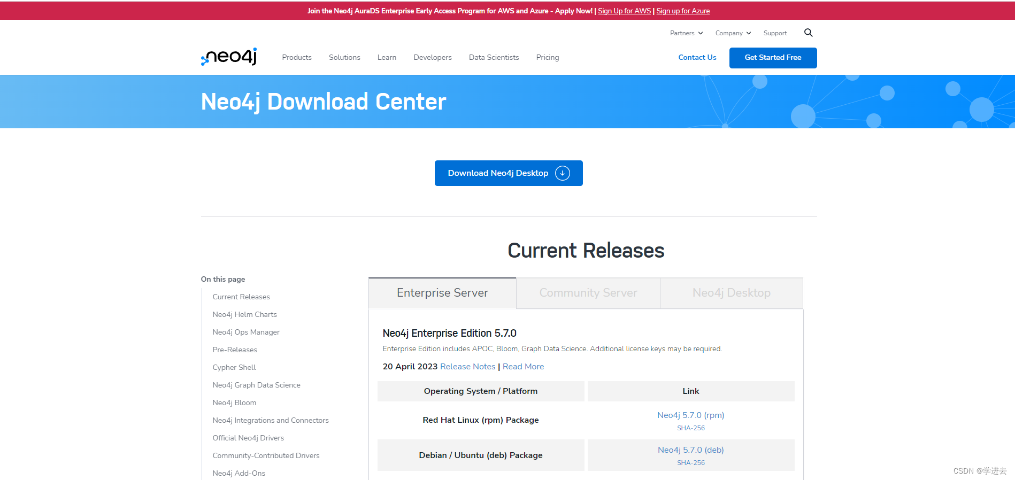Click the Neo4j Download Center title
The height and width of the screenshot is (480, 1015).
[324, 102]
